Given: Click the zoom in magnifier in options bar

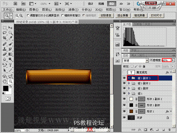Looking at the screenshot, I should (17, 16).
